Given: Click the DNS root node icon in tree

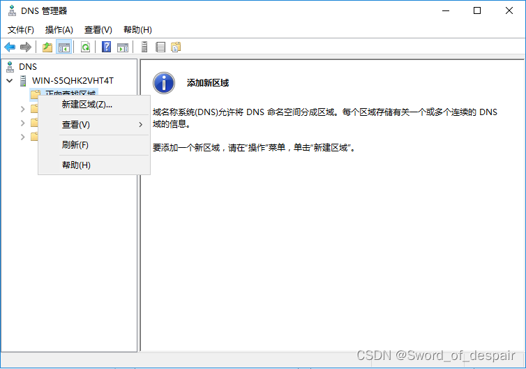Looking at the screenshot, I should (x=10, y=67).
